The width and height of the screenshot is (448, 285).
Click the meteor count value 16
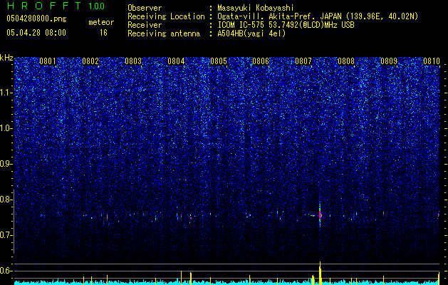[103, 33]
